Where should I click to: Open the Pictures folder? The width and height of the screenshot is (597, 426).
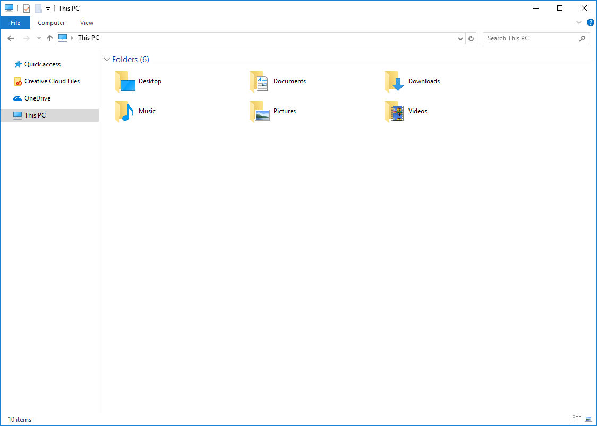(260, 112)
